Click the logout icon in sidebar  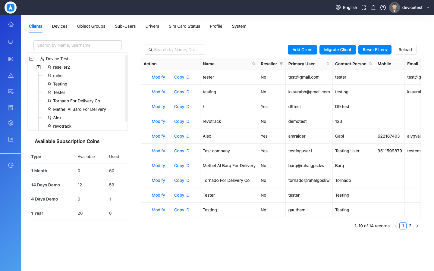[11, 165]
